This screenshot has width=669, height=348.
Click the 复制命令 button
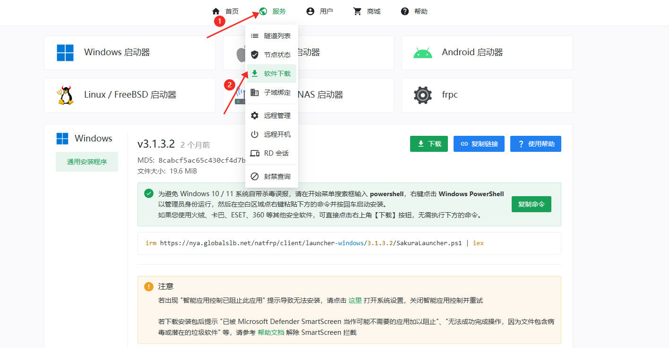click(x=531, y=204)
